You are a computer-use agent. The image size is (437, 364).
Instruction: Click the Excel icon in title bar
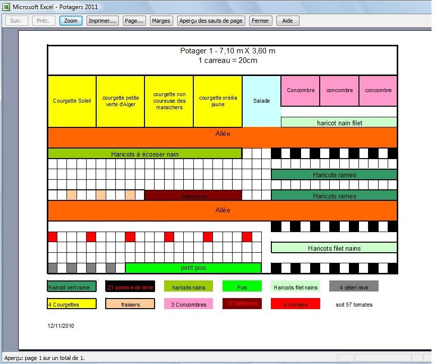coord(6,7)
